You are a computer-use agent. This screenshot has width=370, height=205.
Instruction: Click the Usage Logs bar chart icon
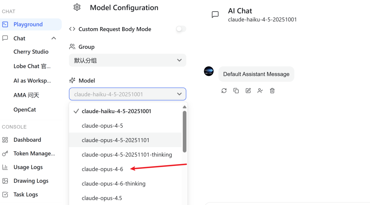pyautogui.click(x=5, y=167)
